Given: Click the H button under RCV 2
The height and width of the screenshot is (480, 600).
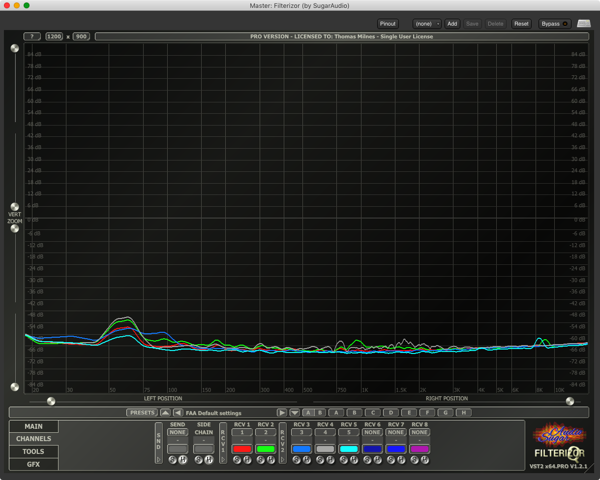Looking at the screenshot, I should [271, 460].
